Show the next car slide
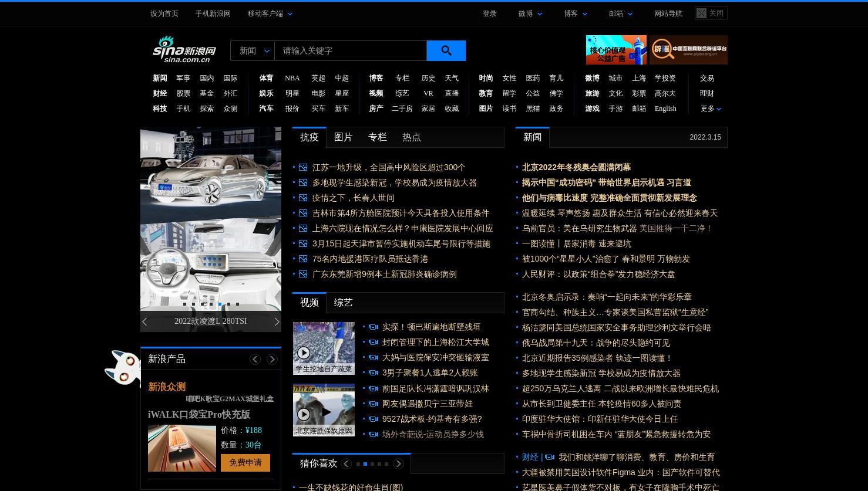Image resolution: width=868 pixels, height=491 pixels. (277, 321)
